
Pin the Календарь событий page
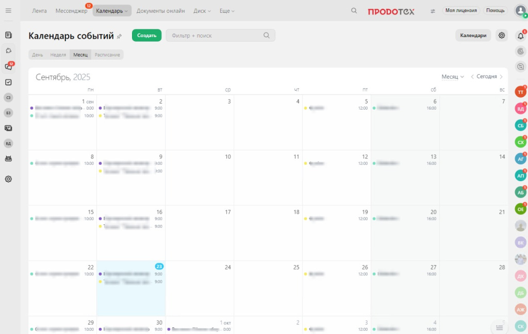point(119,37)
